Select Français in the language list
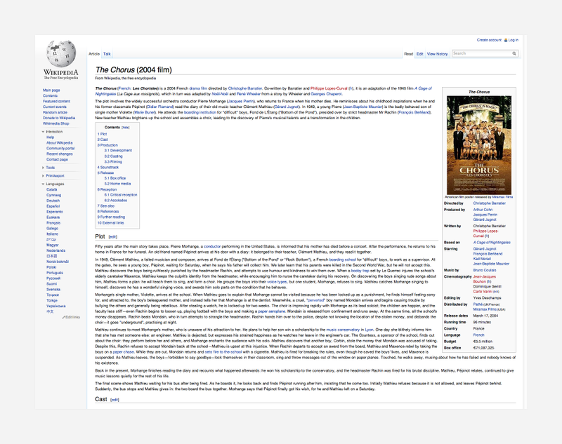Image resolution: width=562 pixels, height=444 pixels. (x=53, y=223)
